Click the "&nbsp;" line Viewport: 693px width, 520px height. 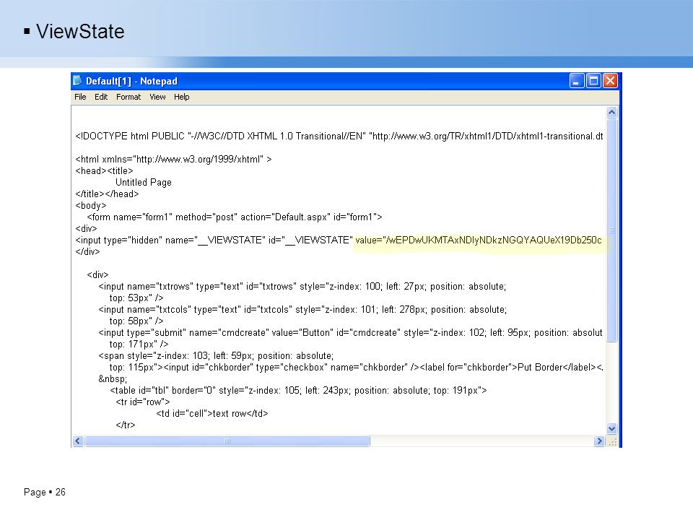click(113, 379)
